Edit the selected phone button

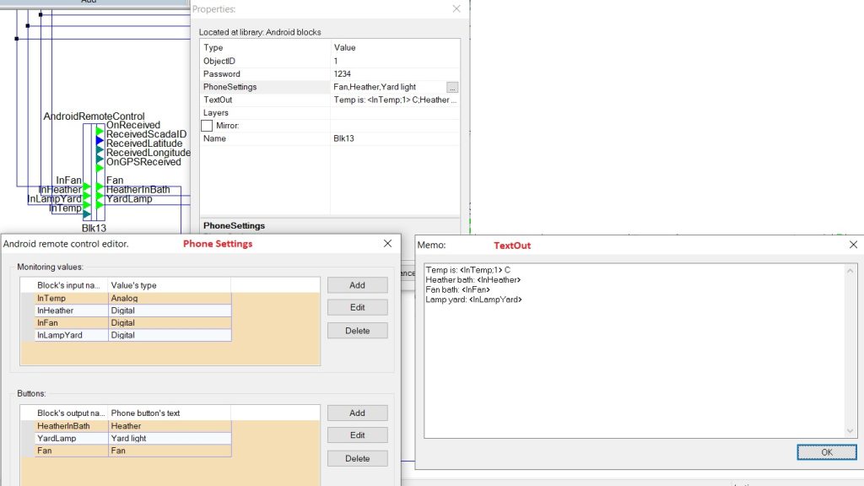357,435
